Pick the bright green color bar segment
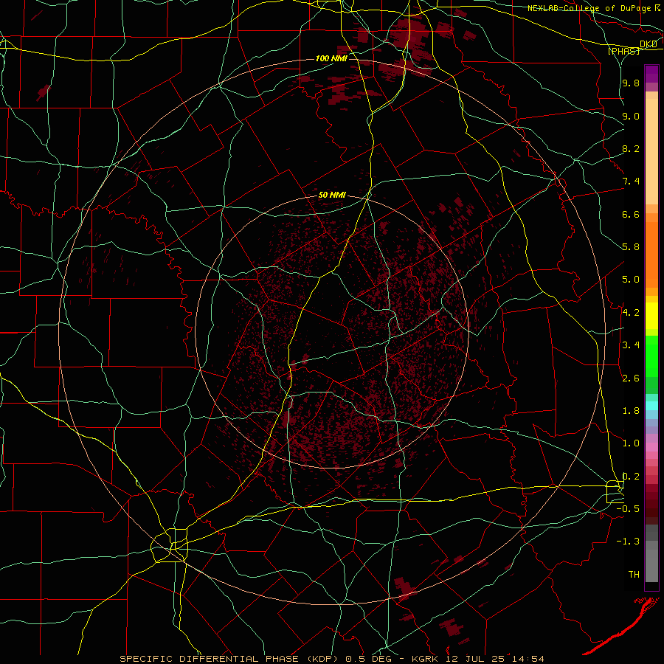The height and width of the screenshot is (664, 664). pos(651,356)
